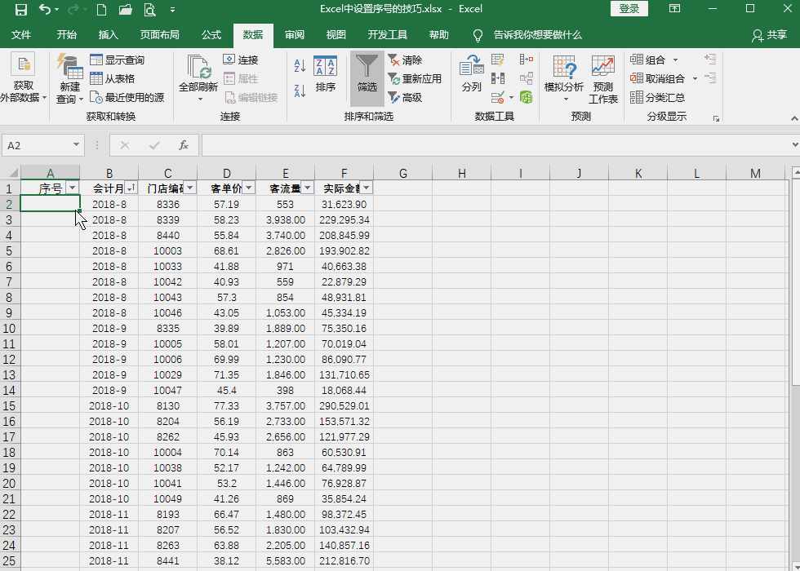Viewport: 800px width, 571px height.
Task: Expand the 组合 (Group) dropdown arrow
Action: [674, 60]
